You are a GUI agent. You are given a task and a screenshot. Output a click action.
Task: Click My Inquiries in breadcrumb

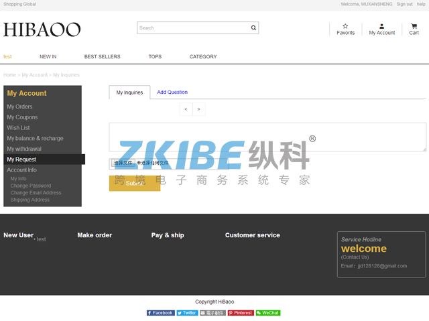[x=66, y=75]
